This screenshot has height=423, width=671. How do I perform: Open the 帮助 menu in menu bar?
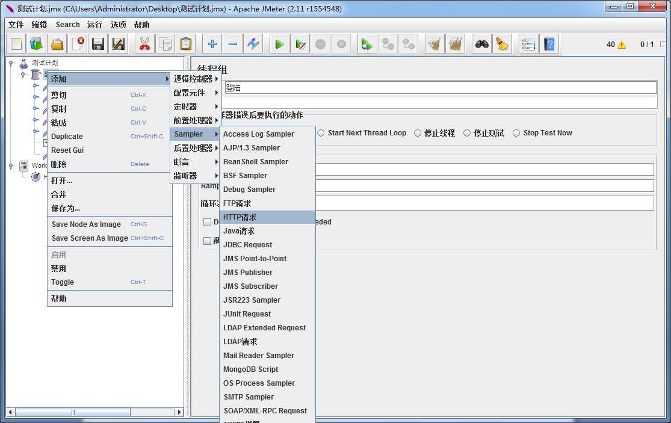coord(141,25)
